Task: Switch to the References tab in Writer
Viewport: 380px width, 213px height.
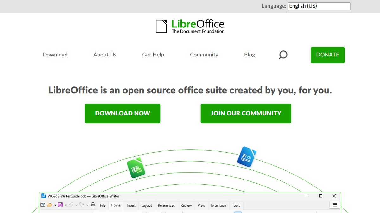Action: 166,205
